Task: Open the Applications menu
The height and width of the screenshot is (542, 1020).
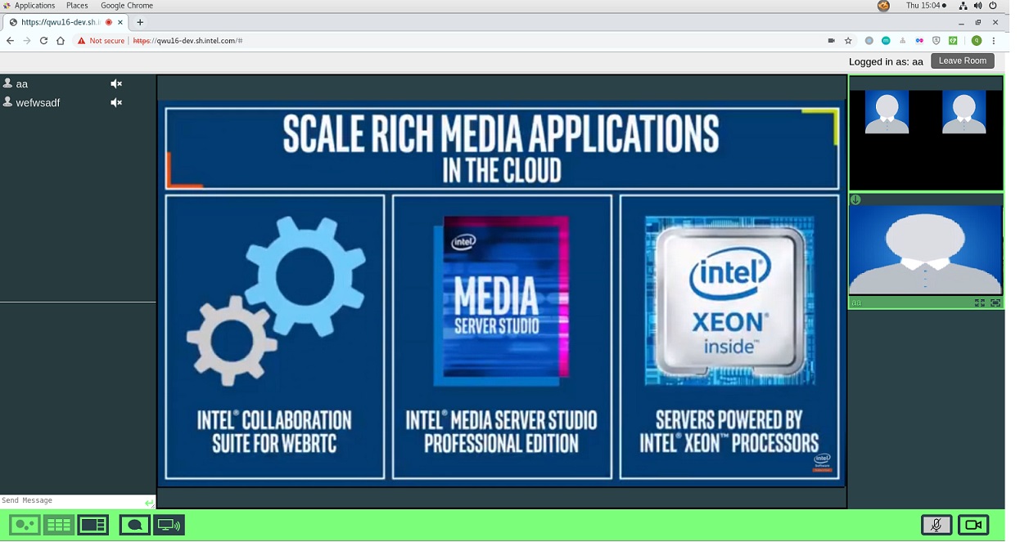Action: 34,5
